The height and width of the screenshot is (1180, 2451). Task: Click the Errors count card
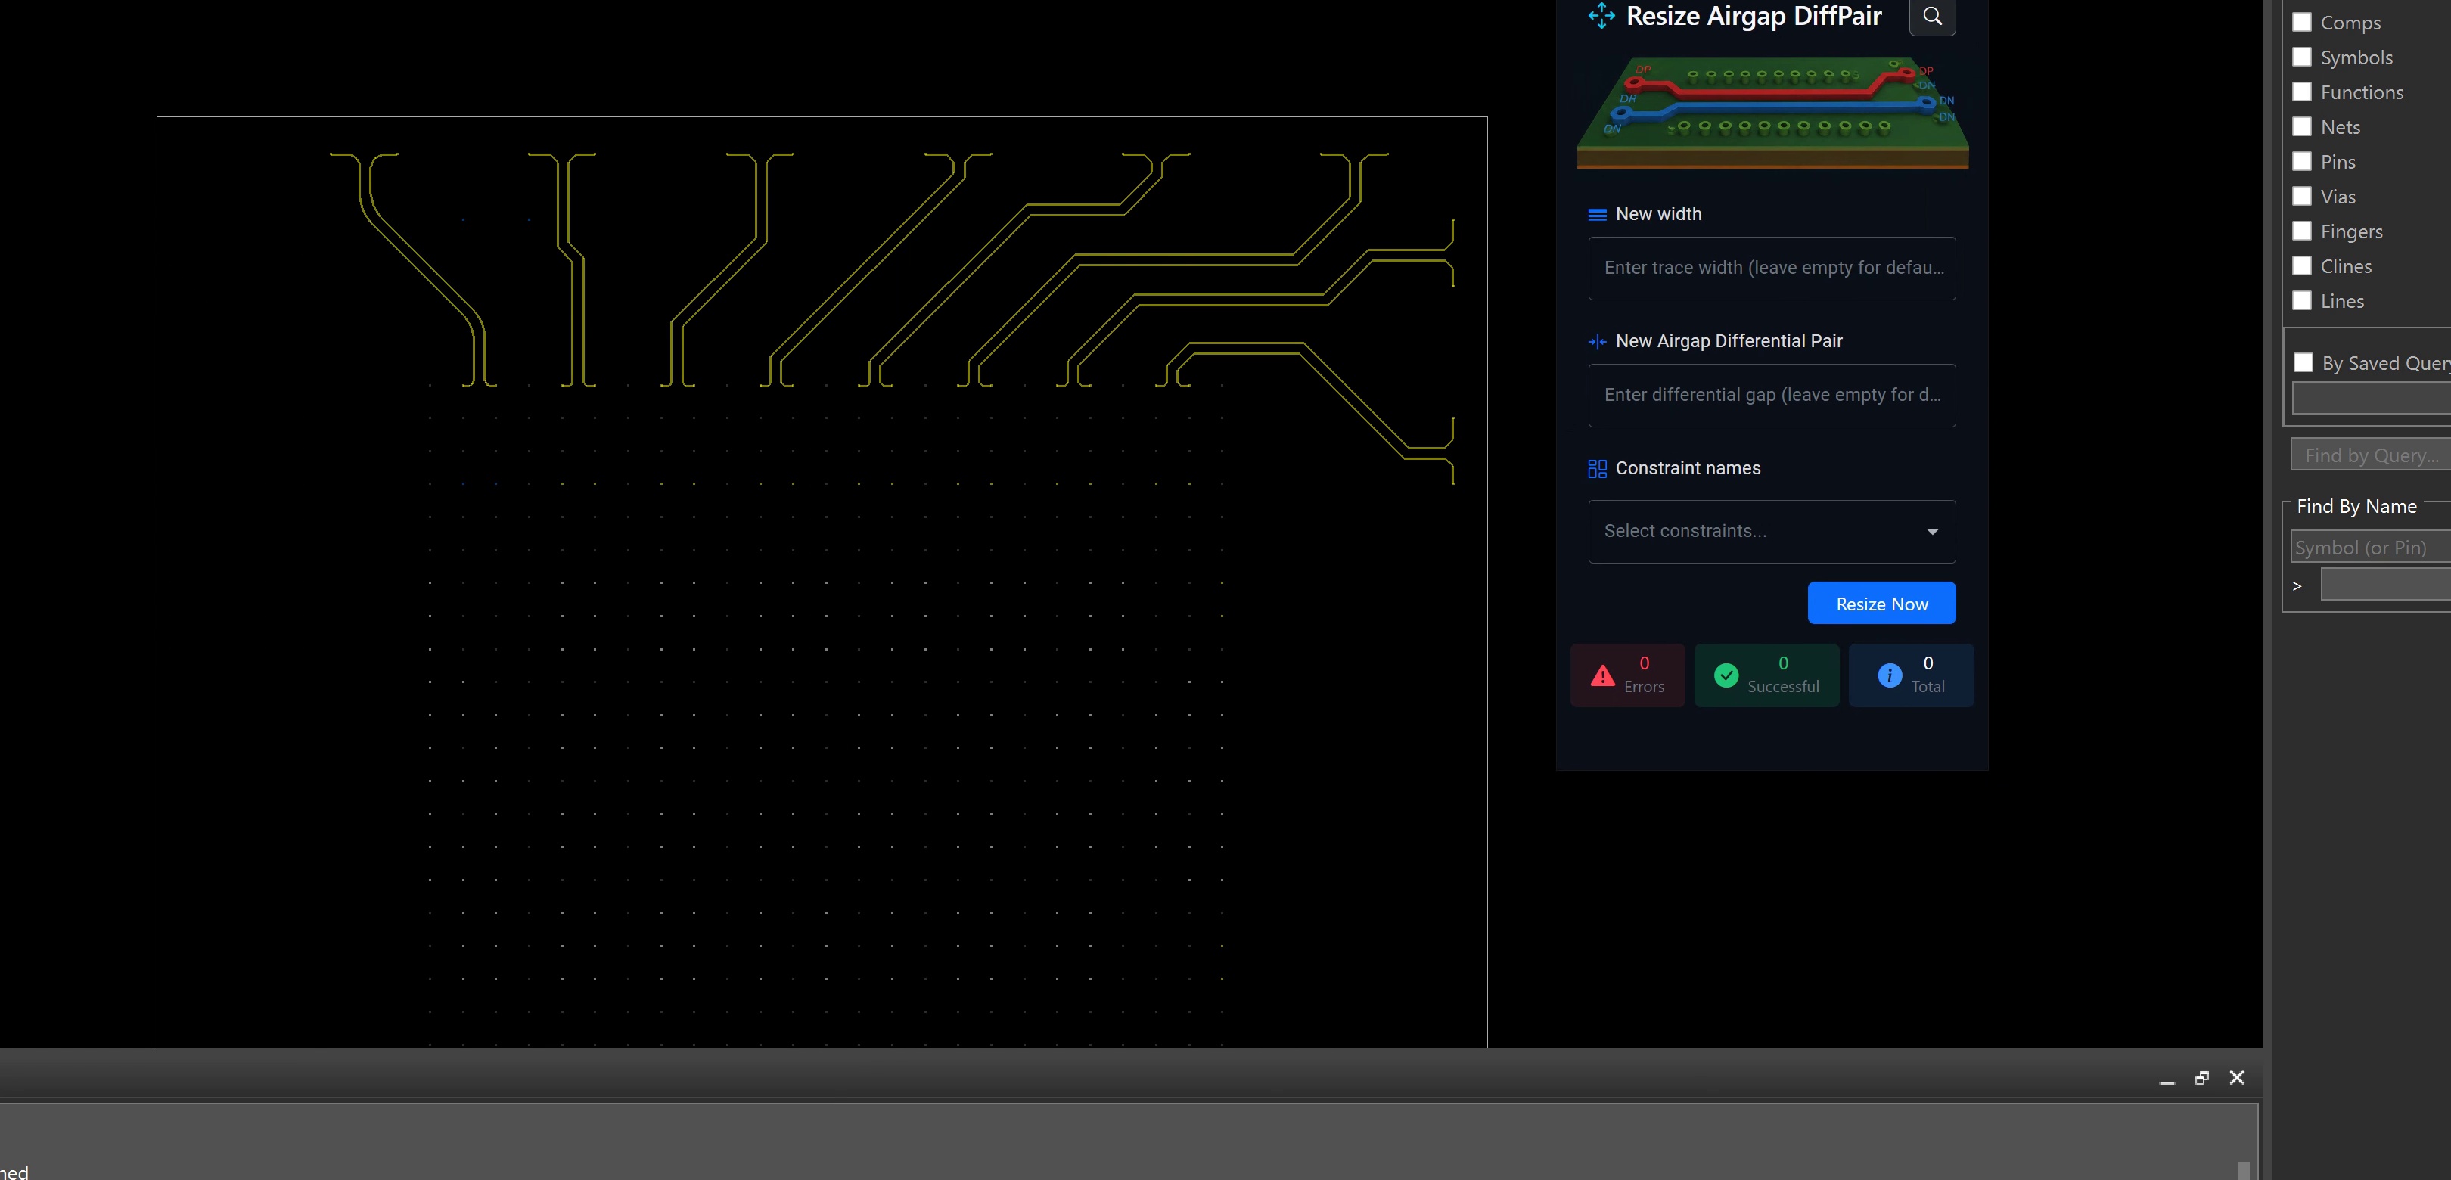click(1627, 675)
